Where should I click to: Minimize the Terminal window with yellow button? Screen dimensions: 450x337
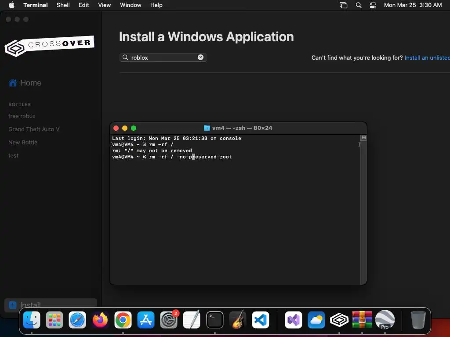[125, 128]
